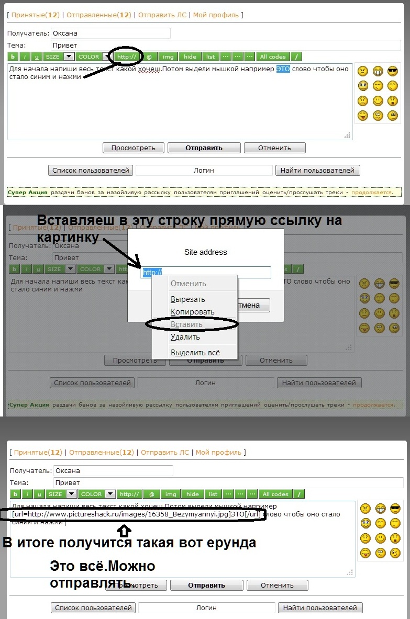Click Найти пользователей button, bottom screenshot

pos(320,608)
